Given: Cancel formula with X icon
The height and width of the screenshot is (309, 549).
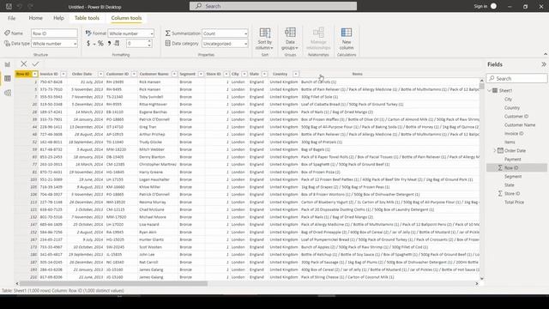Looking at the screenshot, I should point(23,64).
